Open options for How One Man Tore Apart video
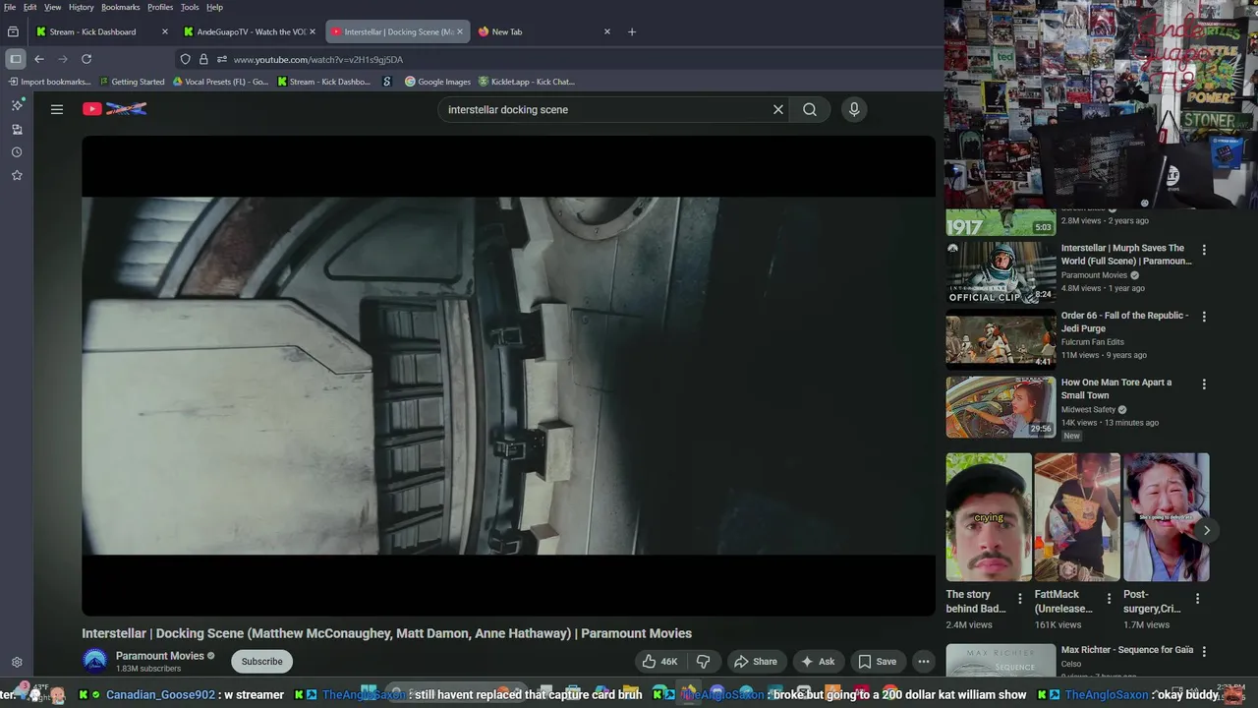This screenshot has height=708, width=1258. pos(1204,384)
